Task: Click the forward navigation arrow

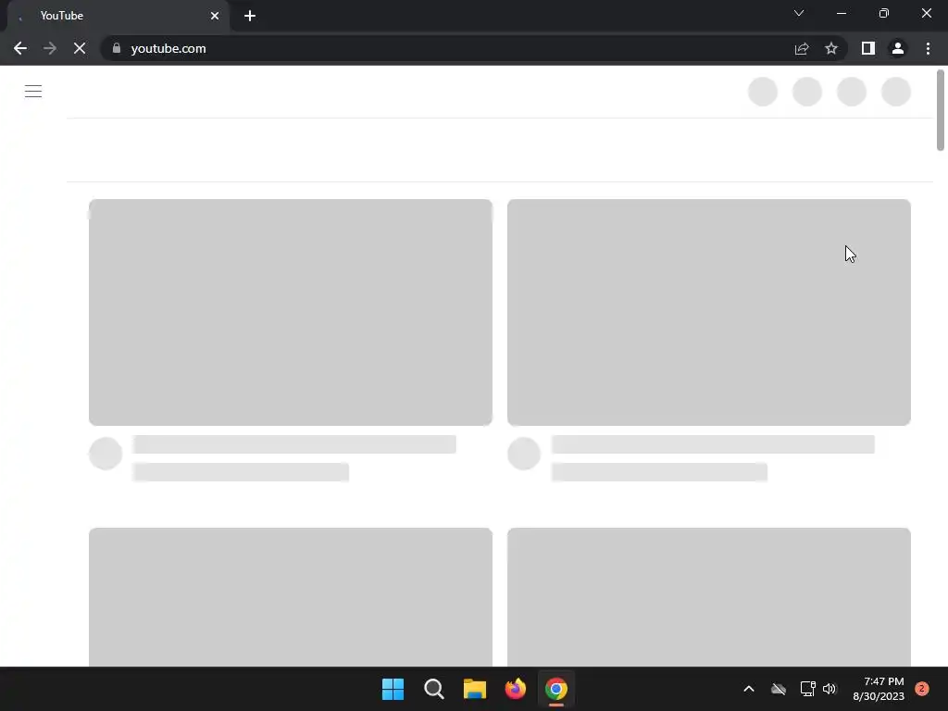Action: coord(50,48)
